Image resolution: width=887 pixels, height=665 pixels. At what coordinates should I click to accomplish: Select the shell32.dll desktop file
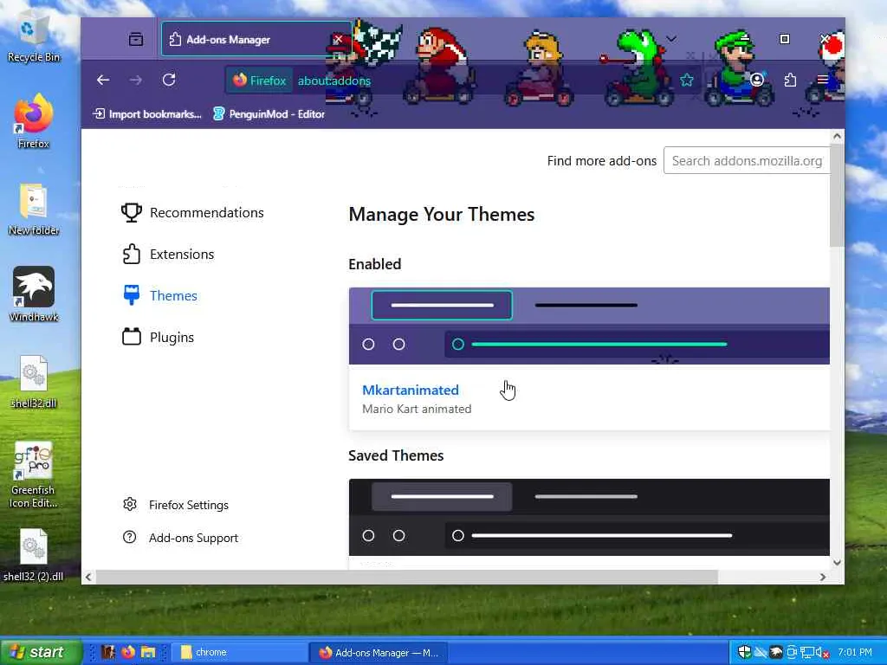pyautogui.click(x=34, y=382)
